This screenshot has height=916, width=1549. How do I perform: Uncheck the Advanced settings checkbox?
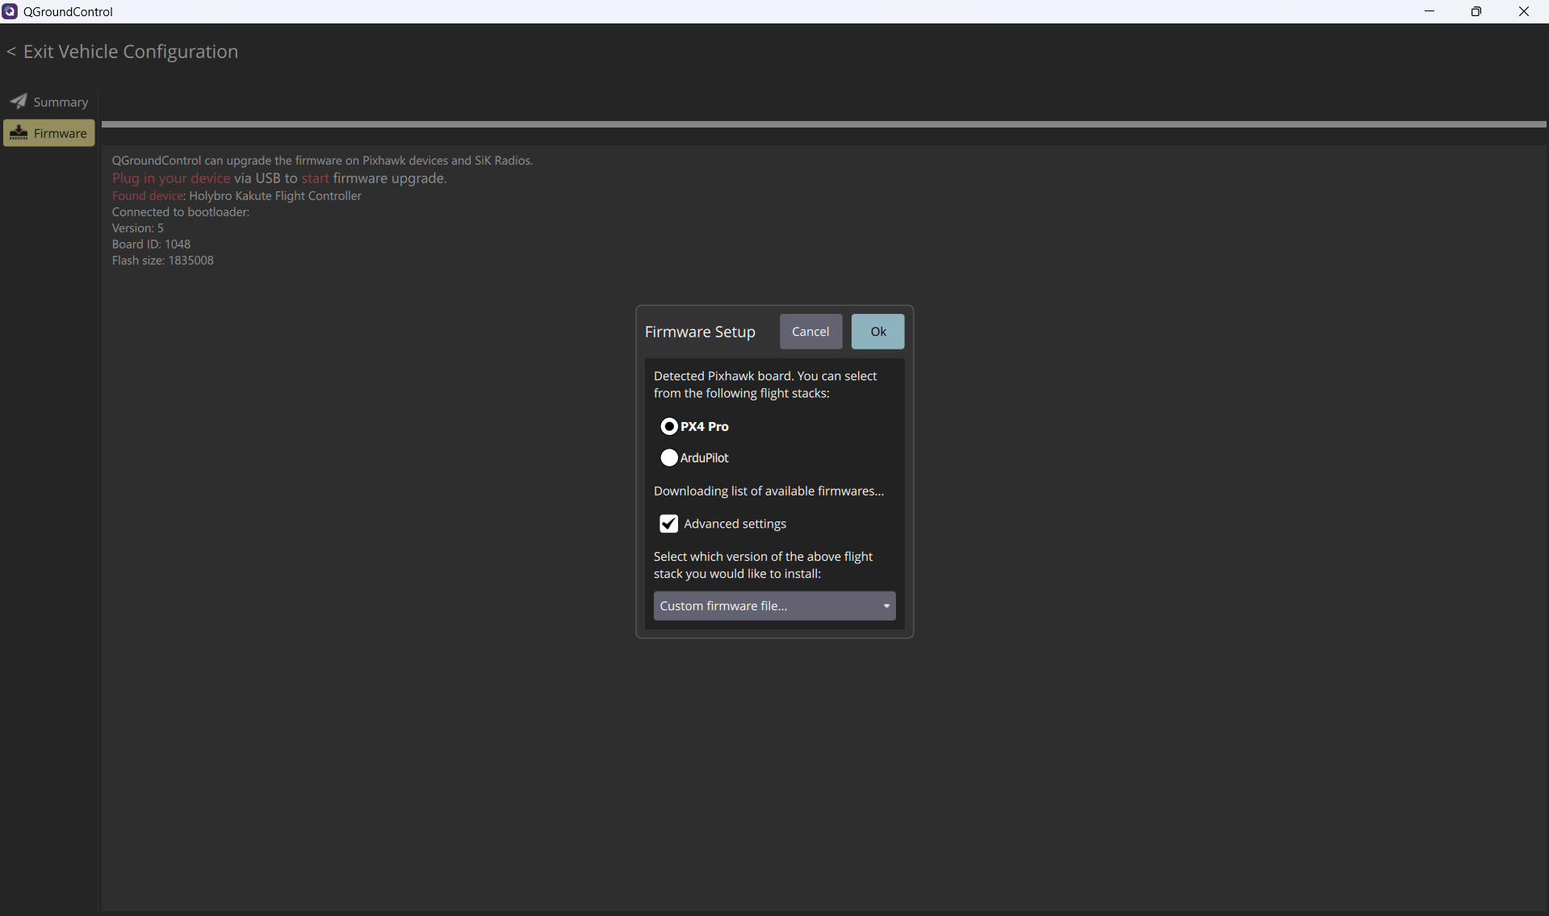668,524
